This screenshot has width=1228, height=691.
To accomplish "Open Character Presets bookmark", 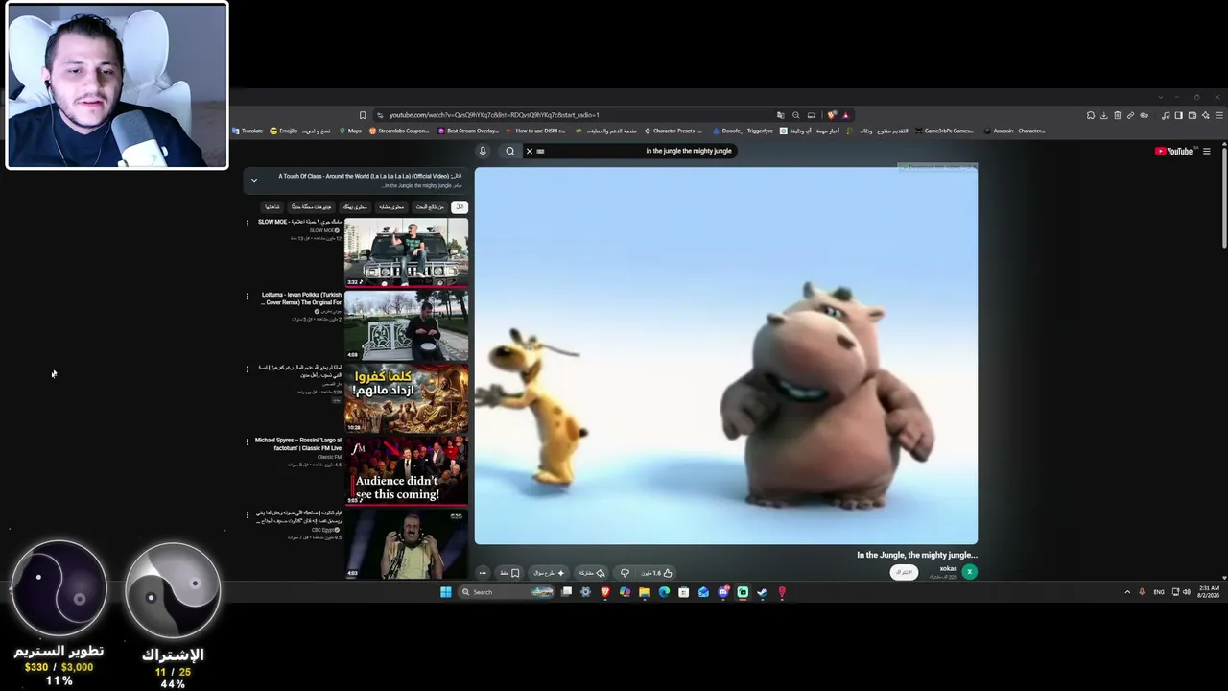I will pos(673,131).
